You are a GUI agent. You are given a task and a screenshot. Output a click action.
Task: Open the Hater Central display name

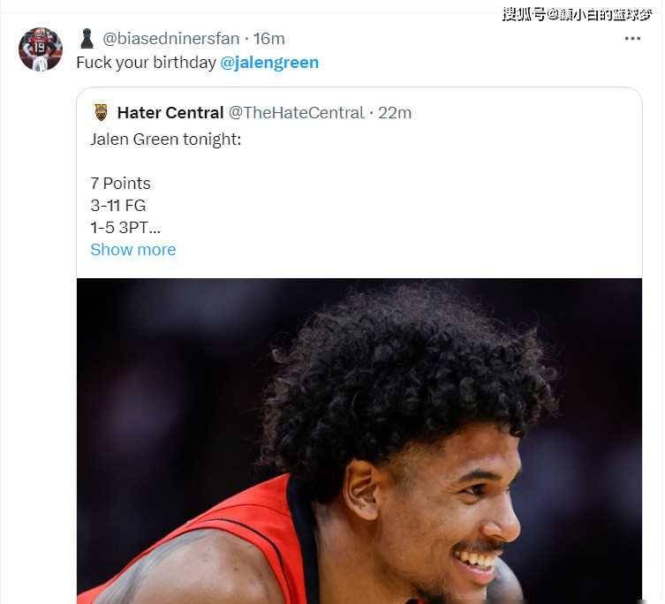[x=170, y=113]
